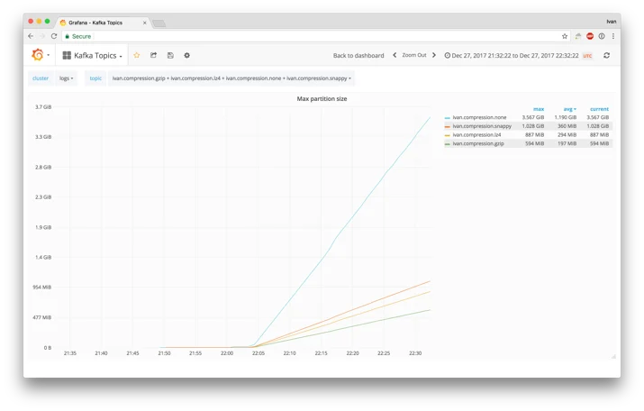Click the 594 MiB current value for gzip
This screenshot has width=644, height=411.
(600, 143)
